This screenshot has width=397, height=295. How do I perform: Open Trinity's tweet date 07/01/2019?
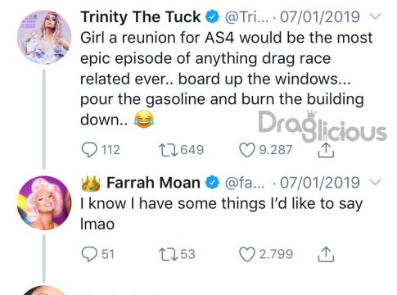(320, 17)
